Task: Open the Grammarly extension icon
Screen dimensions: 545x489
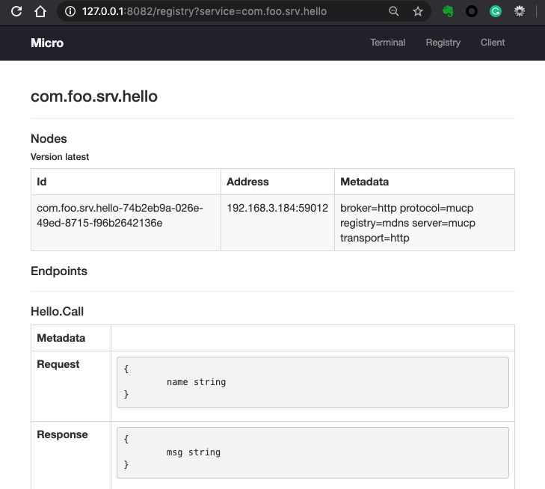Action: [496, 11]
